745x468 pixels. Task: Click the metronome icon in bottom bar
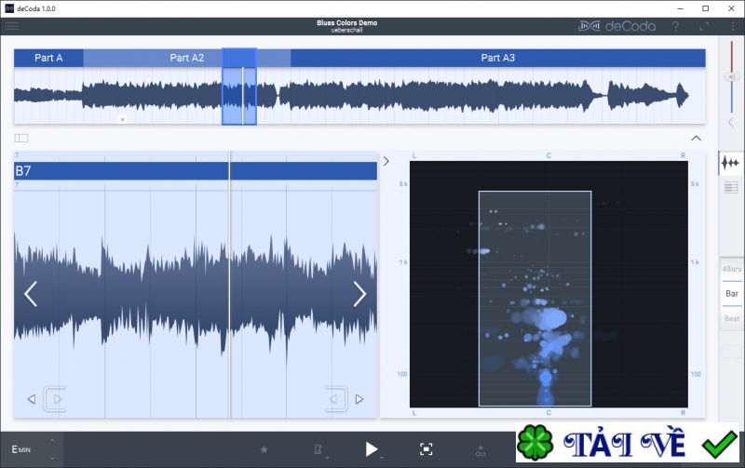point(319,449)
